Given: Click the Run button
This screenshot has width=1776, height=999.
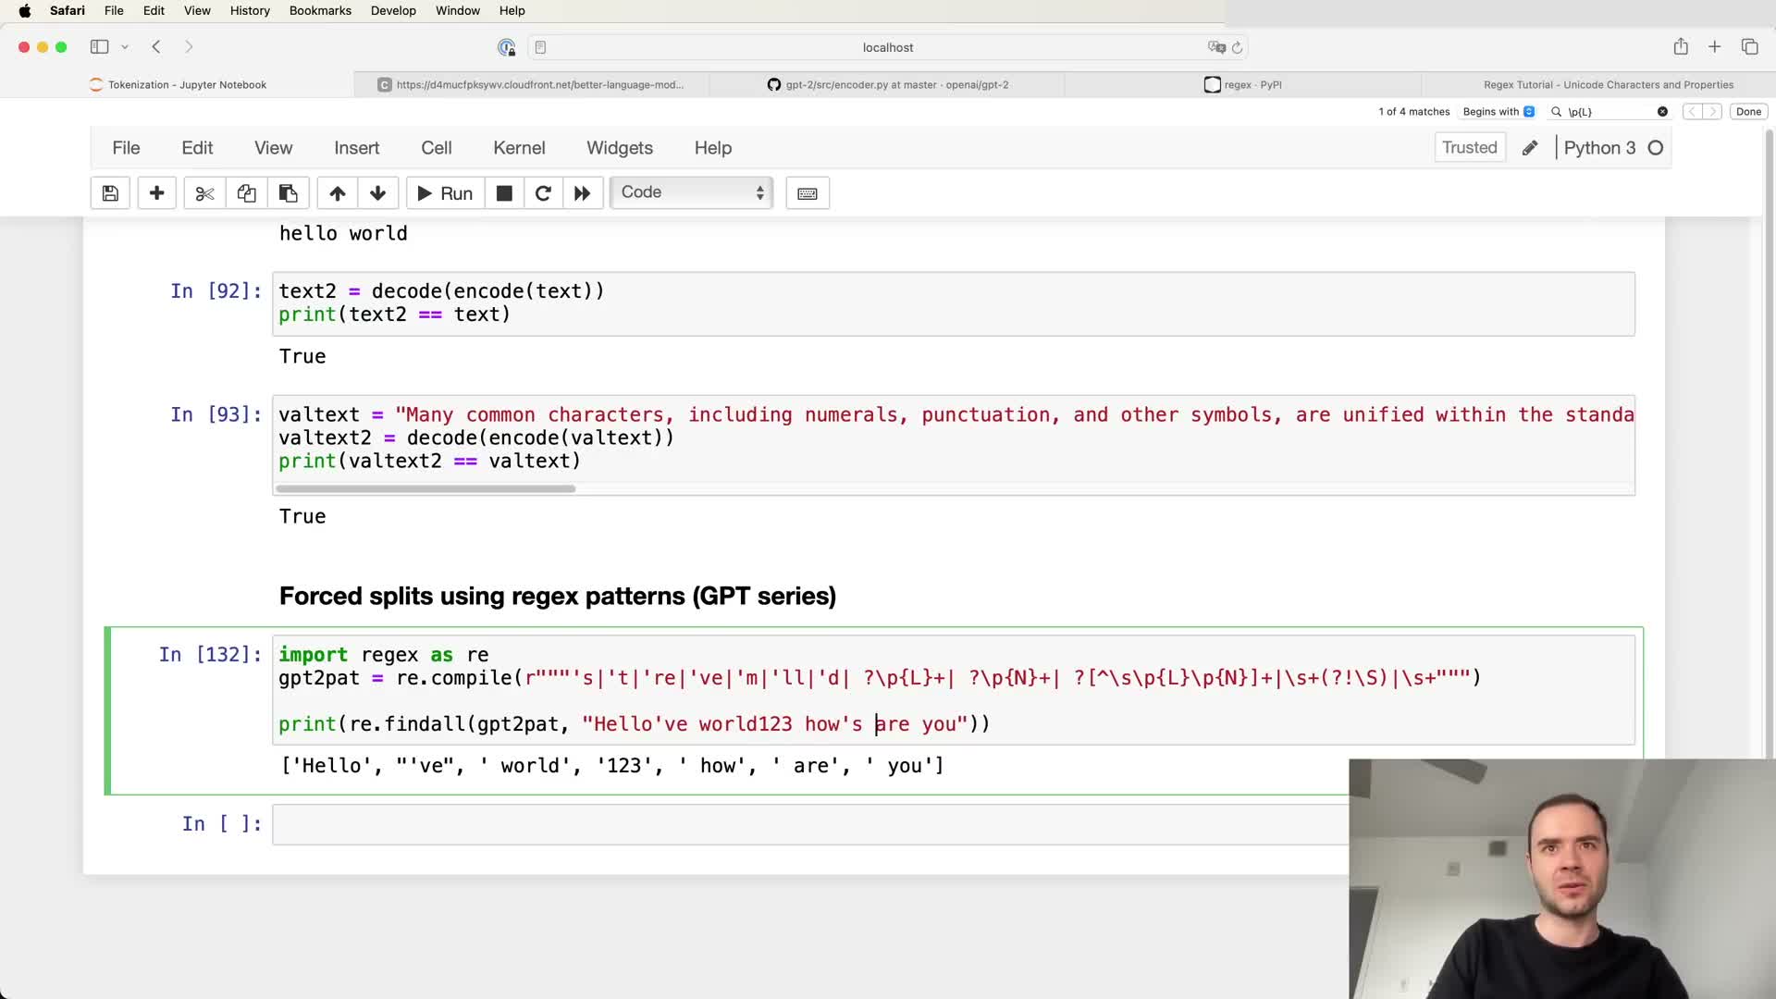Looking at the screenshot, I should coord(445,193).
